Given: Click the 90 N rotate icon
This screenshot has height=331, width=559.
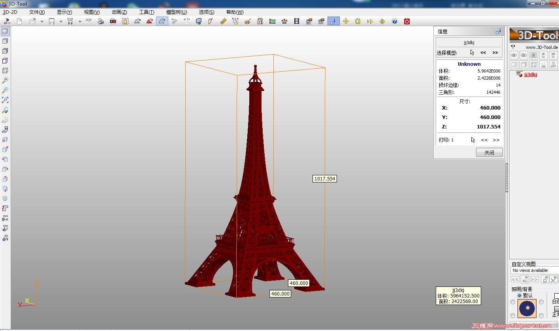Looking at the screenshot, I should [5, 238].
